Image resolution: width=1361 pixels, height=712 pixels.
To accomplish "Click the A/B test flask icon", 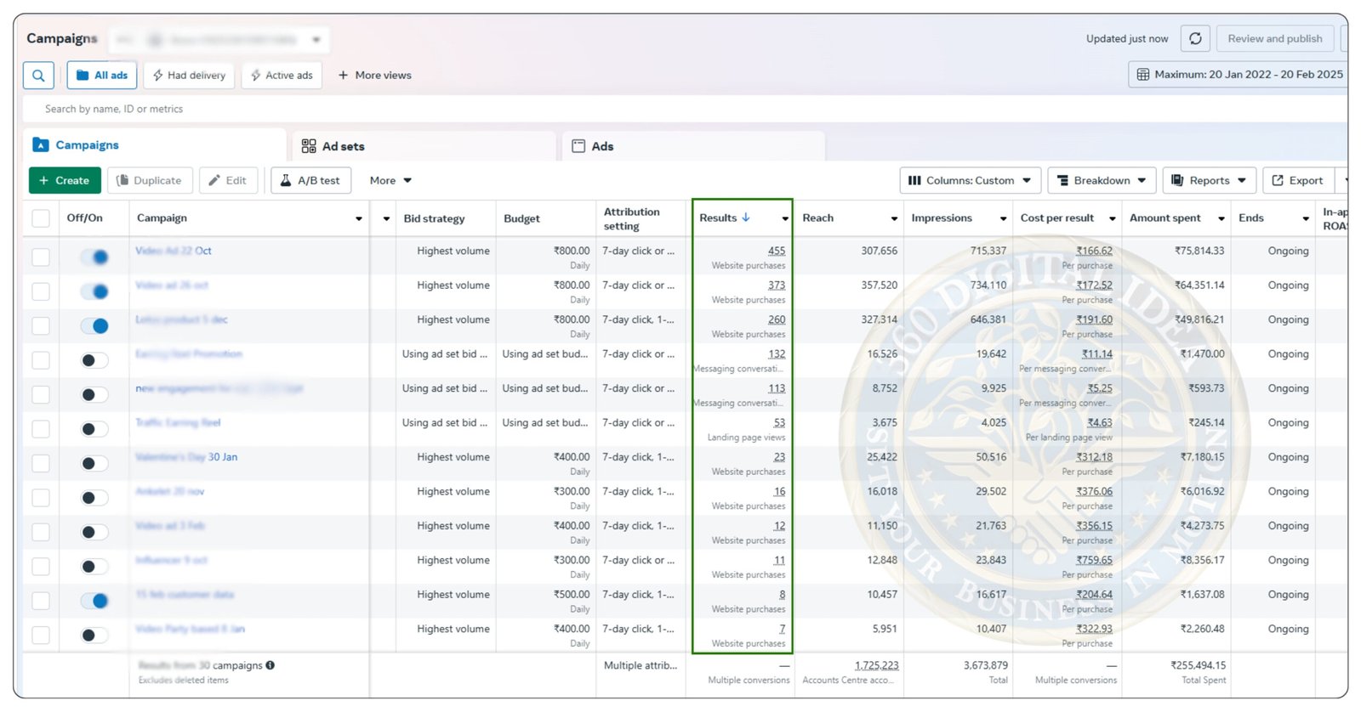I will 286,180.
